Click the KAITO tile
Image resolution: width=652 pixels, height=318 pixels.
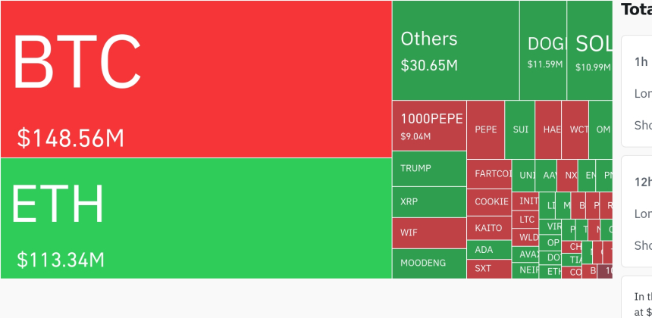pos(489,228)
